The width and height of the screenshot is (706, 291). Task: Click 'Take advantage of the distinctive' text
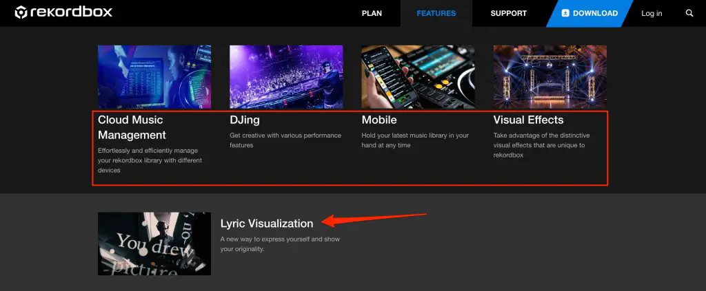click(542, 145)
